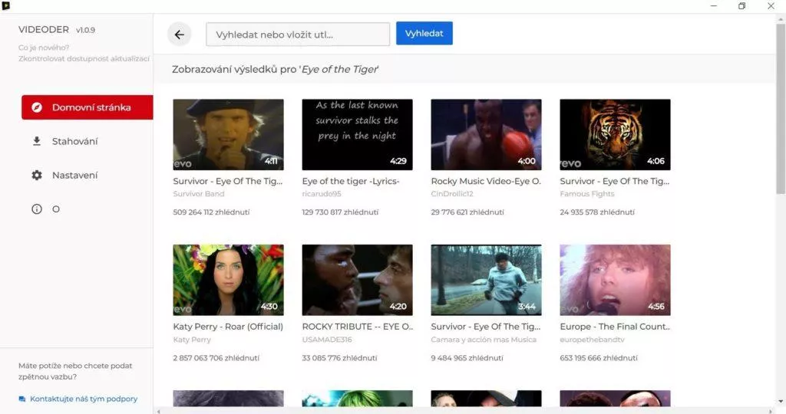
Task: Click the Videoder app icon in the title bar
Action: click(x=6, y=5)
